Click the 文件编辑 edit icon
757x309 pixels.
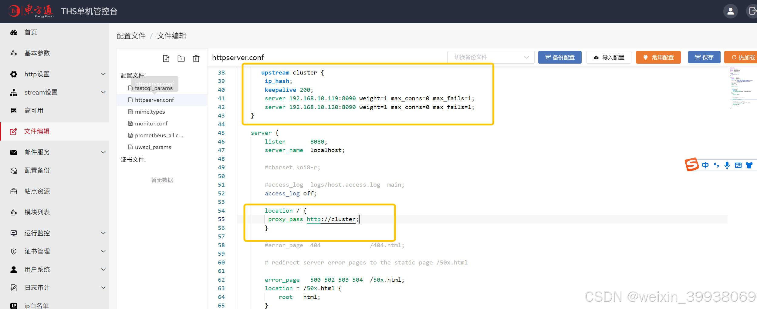click(x=13, y=131)
